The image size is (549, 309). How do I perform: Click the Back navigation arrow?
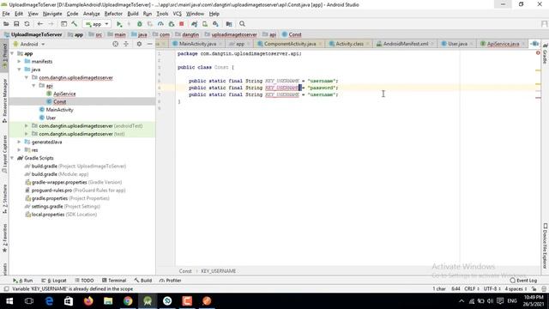[x=40, y=24]
